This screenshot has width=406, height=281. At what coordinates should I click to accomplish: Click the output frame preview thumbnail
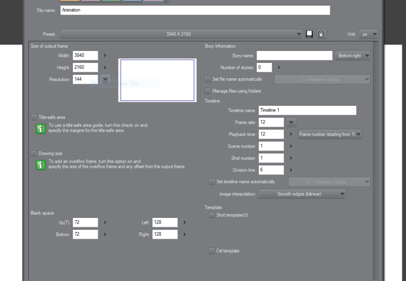click(x=157, y=80)
